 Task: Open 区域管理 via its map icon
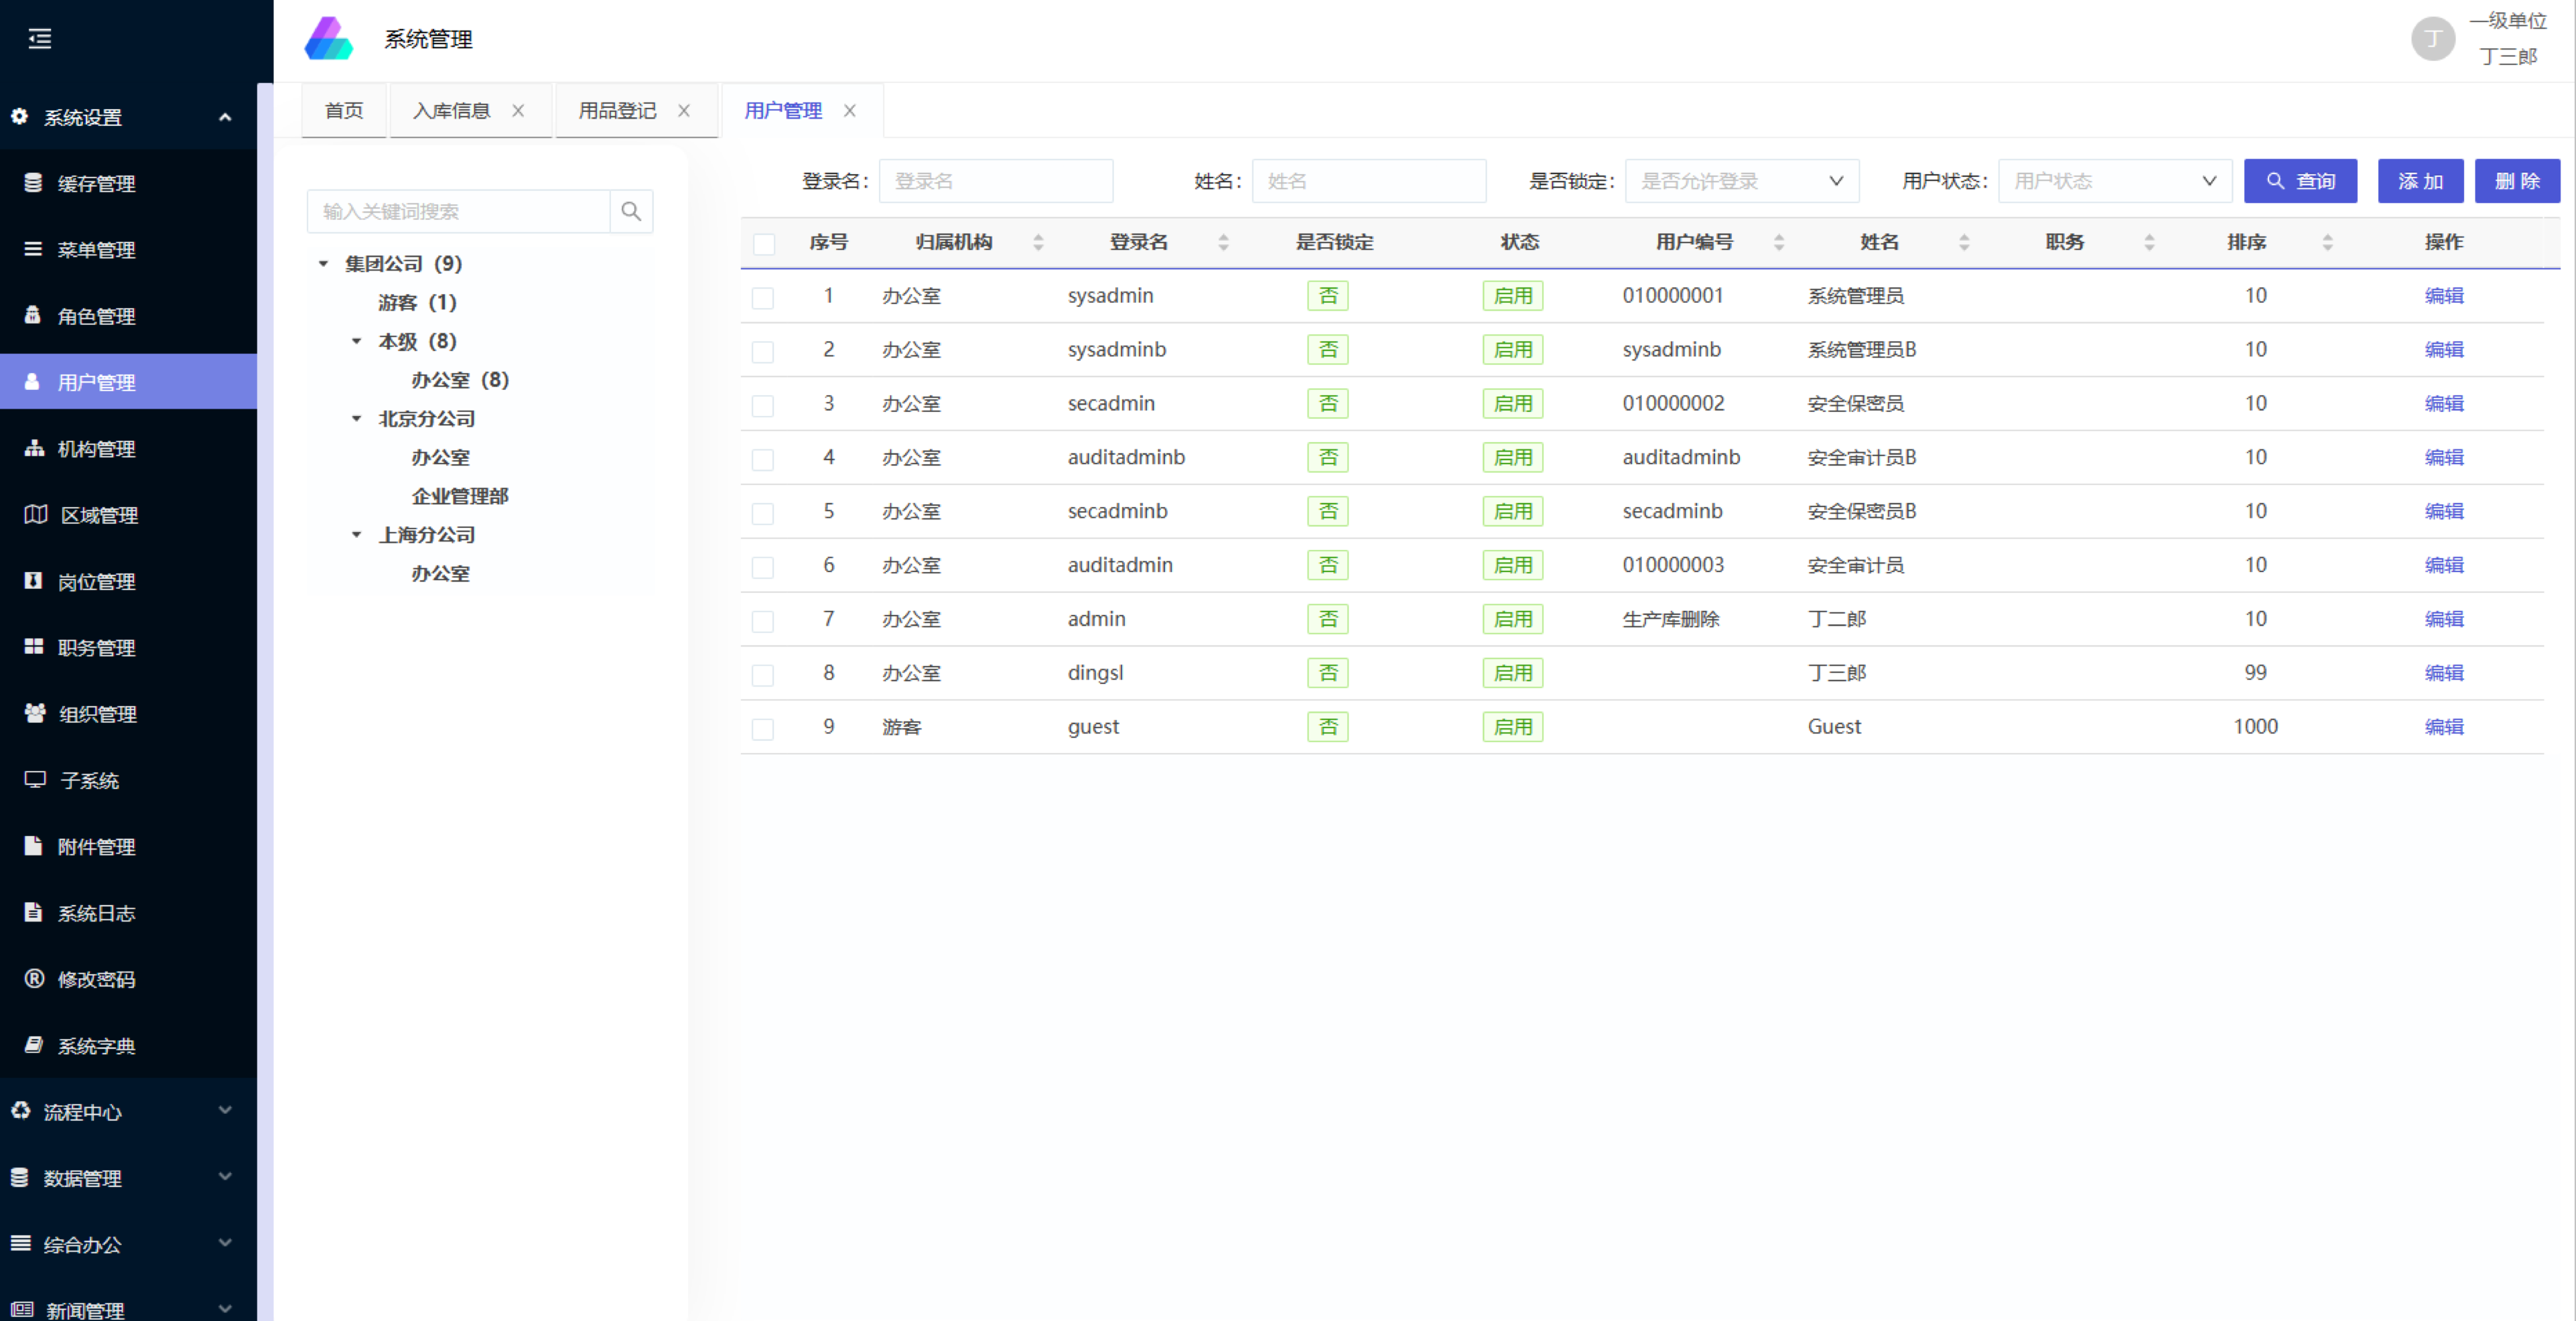35,515
